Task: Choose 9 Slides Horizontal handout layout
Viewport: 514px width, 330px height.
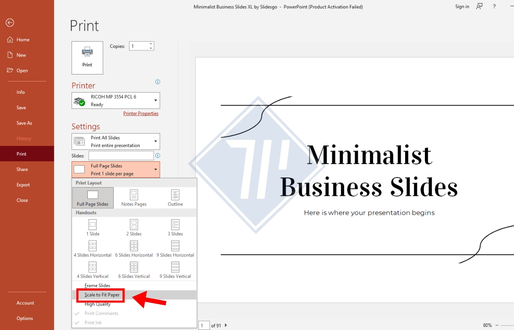Action: click(x=175, y=248)
